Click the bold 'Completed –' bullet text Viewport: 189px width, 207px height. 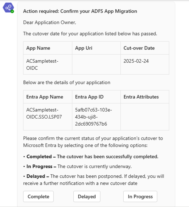coord(41,157)
